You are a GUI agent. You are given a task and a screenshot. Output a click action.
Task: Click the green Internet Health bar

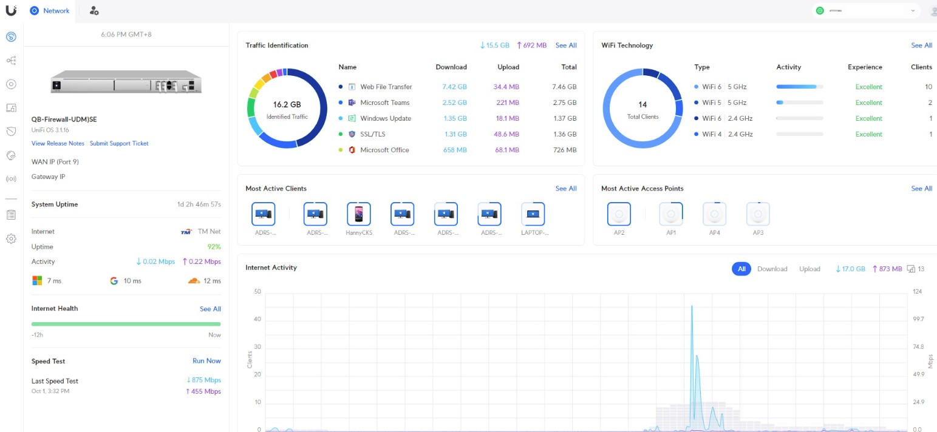(x=126, y=324)
